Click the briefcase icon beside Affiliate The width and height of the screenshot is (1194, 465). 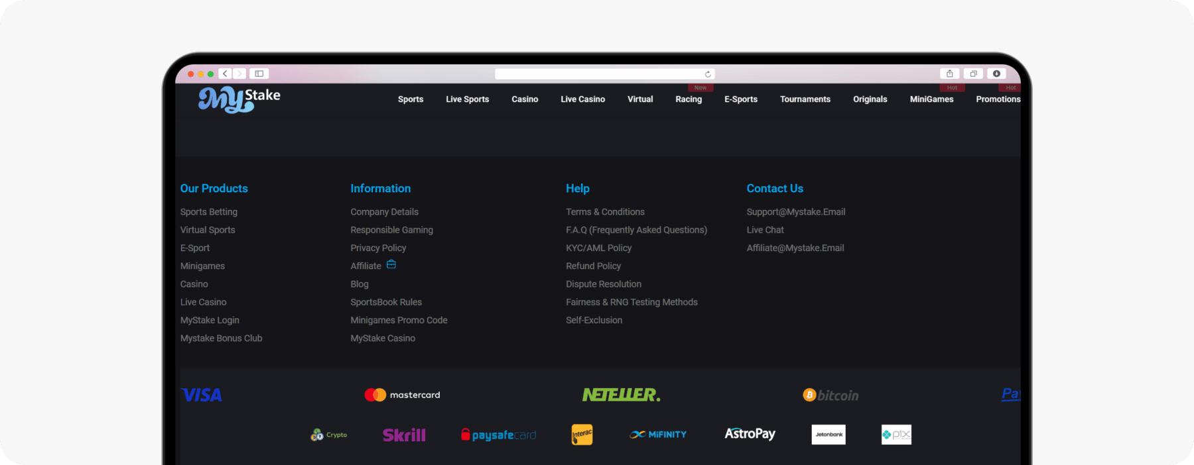click(x=391, y=264)
